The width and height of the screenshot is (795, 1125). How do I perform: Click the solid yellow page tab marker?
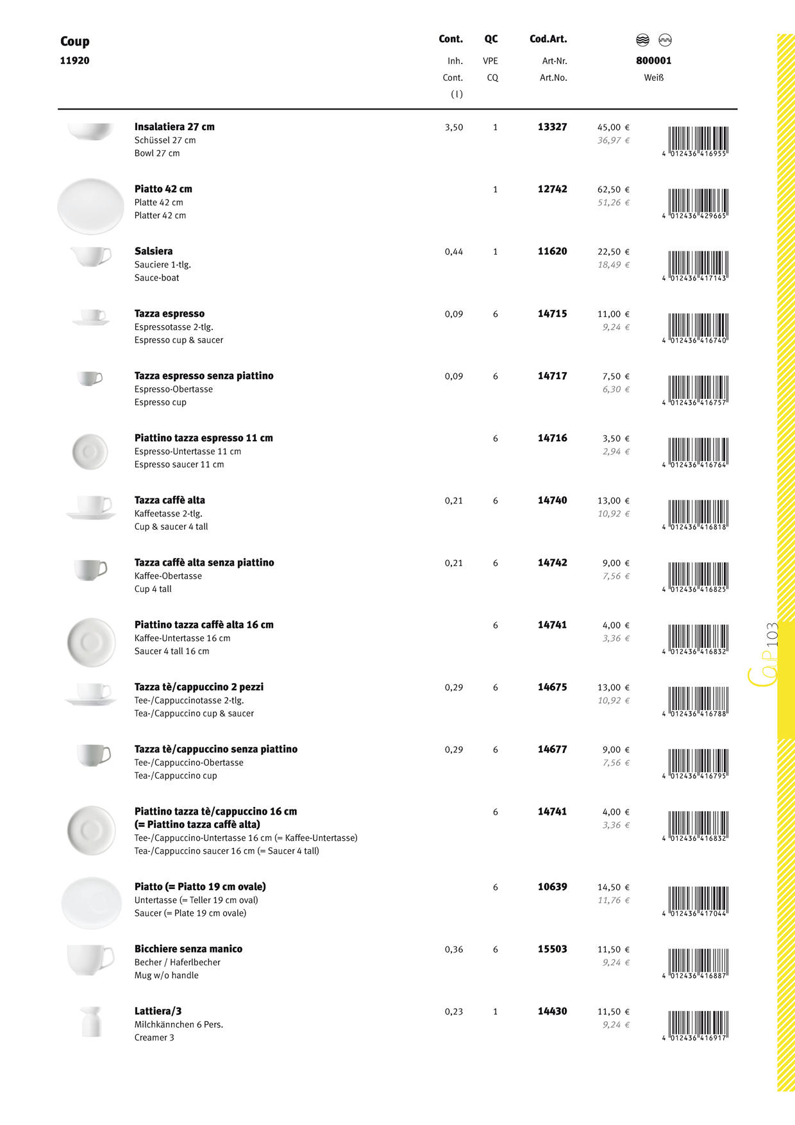pyautogui.click(x=786, y=680)
